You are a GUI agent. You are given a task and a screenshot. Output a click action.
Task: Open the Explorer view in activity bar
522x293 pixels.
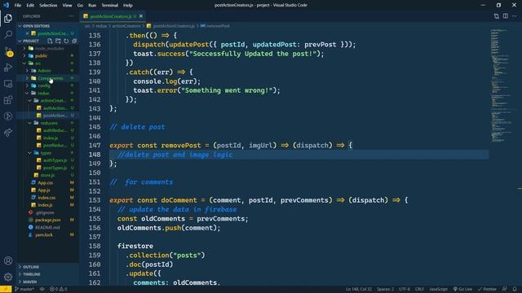pyautogui.click(x=8, y=18)
